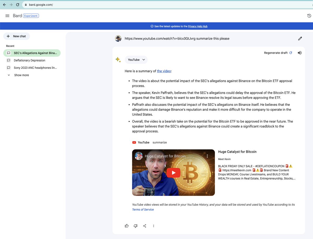Open 'the video' hyperlink
Screen dimensions: 313x239
[164, 71]
